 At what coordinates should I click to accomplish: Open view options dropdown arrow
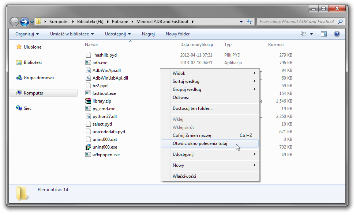tap(311, 34)
